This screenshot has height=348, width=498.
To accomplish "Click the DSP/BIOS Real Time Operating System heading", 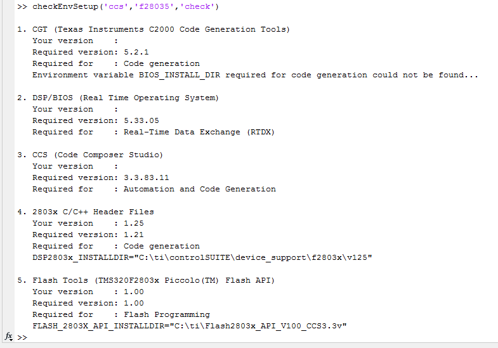I will pos(125,98).
